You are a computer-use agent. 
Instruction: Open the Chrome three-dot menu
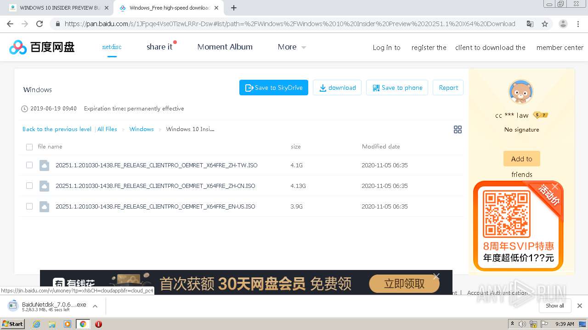(578, 24)
